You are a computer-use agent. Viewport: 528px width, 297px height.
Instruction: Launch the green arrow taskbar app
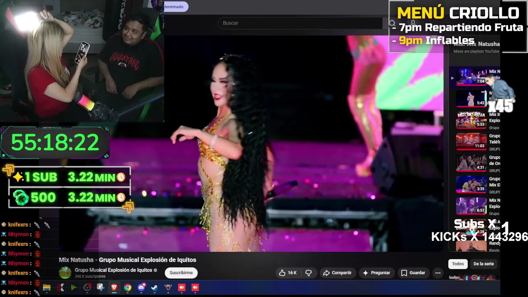74,288
